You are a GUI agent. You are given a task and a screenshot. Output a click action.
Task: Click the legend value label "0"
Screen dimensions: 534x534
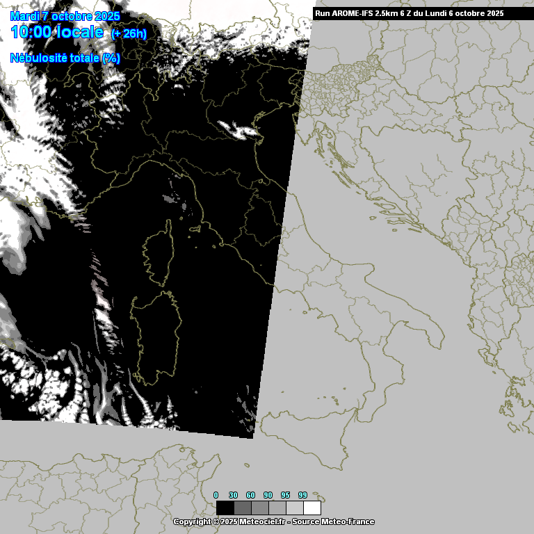(216, 495)
